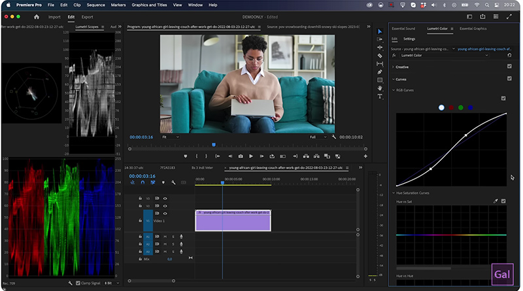
Task: Expand the Creative section
Action: pyautogui.click(x=393, y=67)
